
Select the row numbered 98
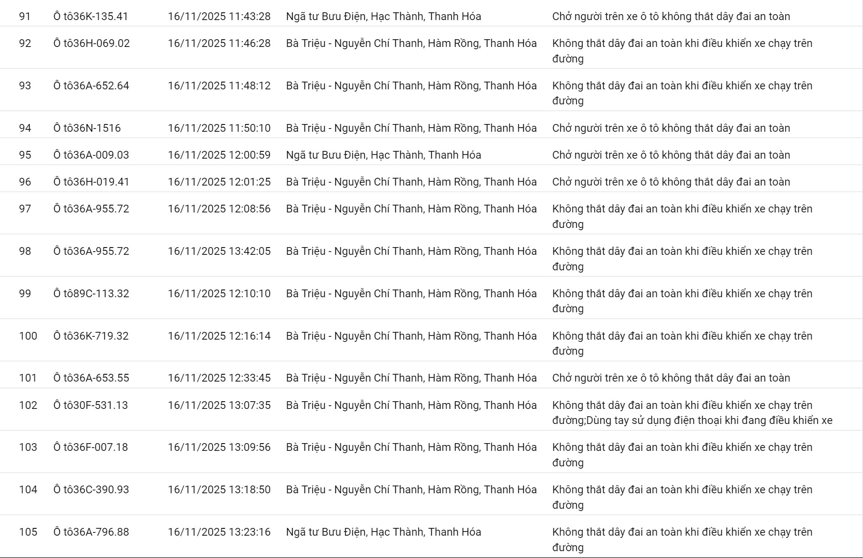25,251
